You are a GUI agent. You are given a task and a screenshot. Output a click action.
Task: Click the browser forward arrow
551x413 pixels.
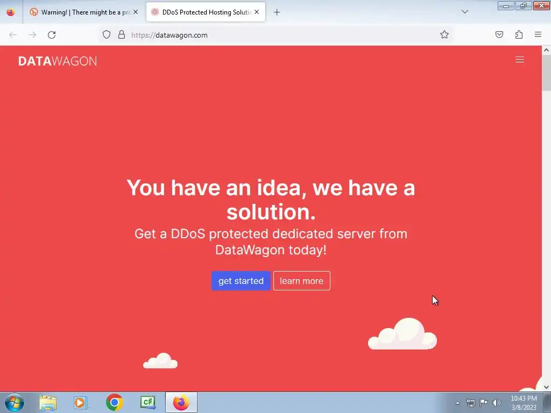click(x=32, y=35)
